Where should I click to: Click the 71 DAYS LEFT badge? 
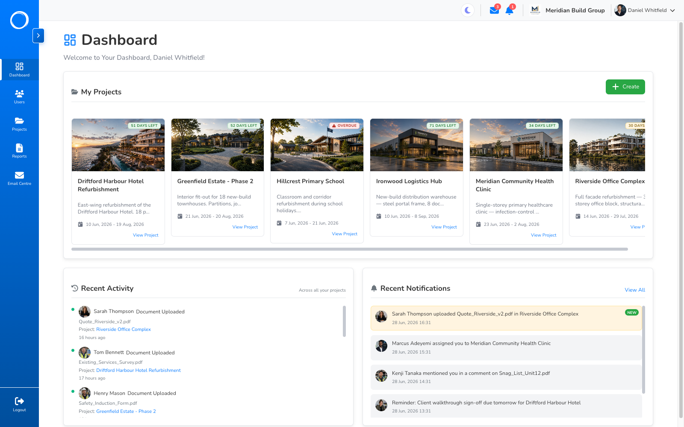click(x=443, y=126)
